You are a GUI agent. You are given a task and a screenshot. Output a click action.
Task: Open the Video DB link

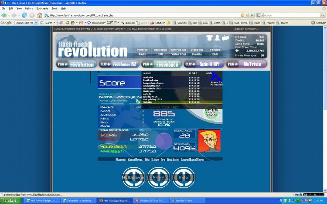pyautogui.click(x=197, y=50)
